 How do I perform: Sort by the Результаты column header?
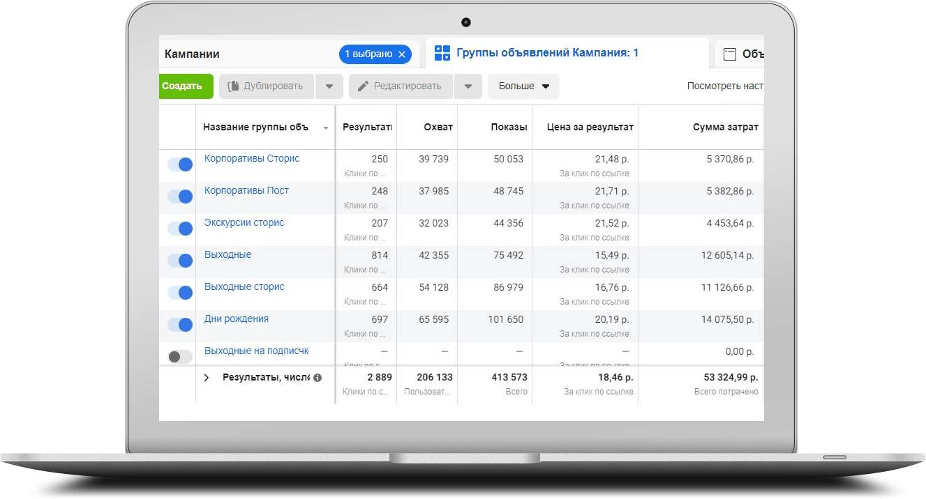[x=367, y=128]
